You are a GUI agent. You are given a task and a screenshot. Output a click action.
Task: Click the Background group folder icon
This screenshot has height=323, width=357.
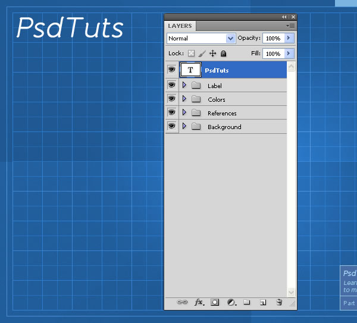click(196, 126)
